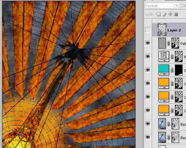This screenshot has width=186, height=148.
Task: Toggle mask link on topmost orange fill layer
Action: point(172,83)
